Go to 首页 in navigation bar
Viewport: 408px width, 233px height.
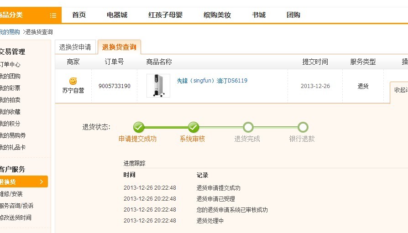(x=79, y=15)
